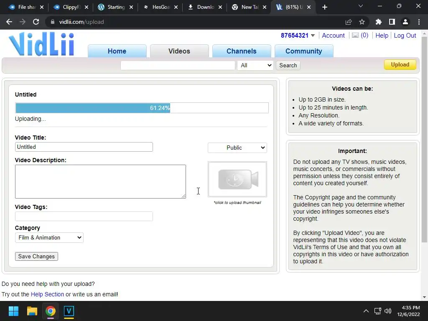This screenshot has height=321, width=428.
Task: Reload the vidlii.com page
Action: point(36,22)
